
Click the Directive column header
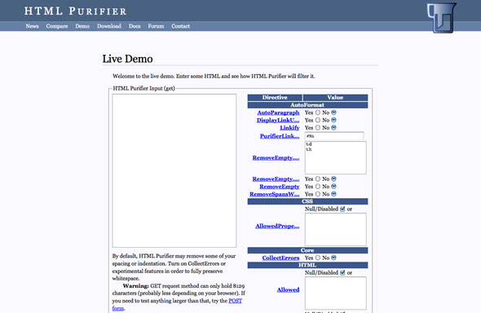tap(275, 98)
